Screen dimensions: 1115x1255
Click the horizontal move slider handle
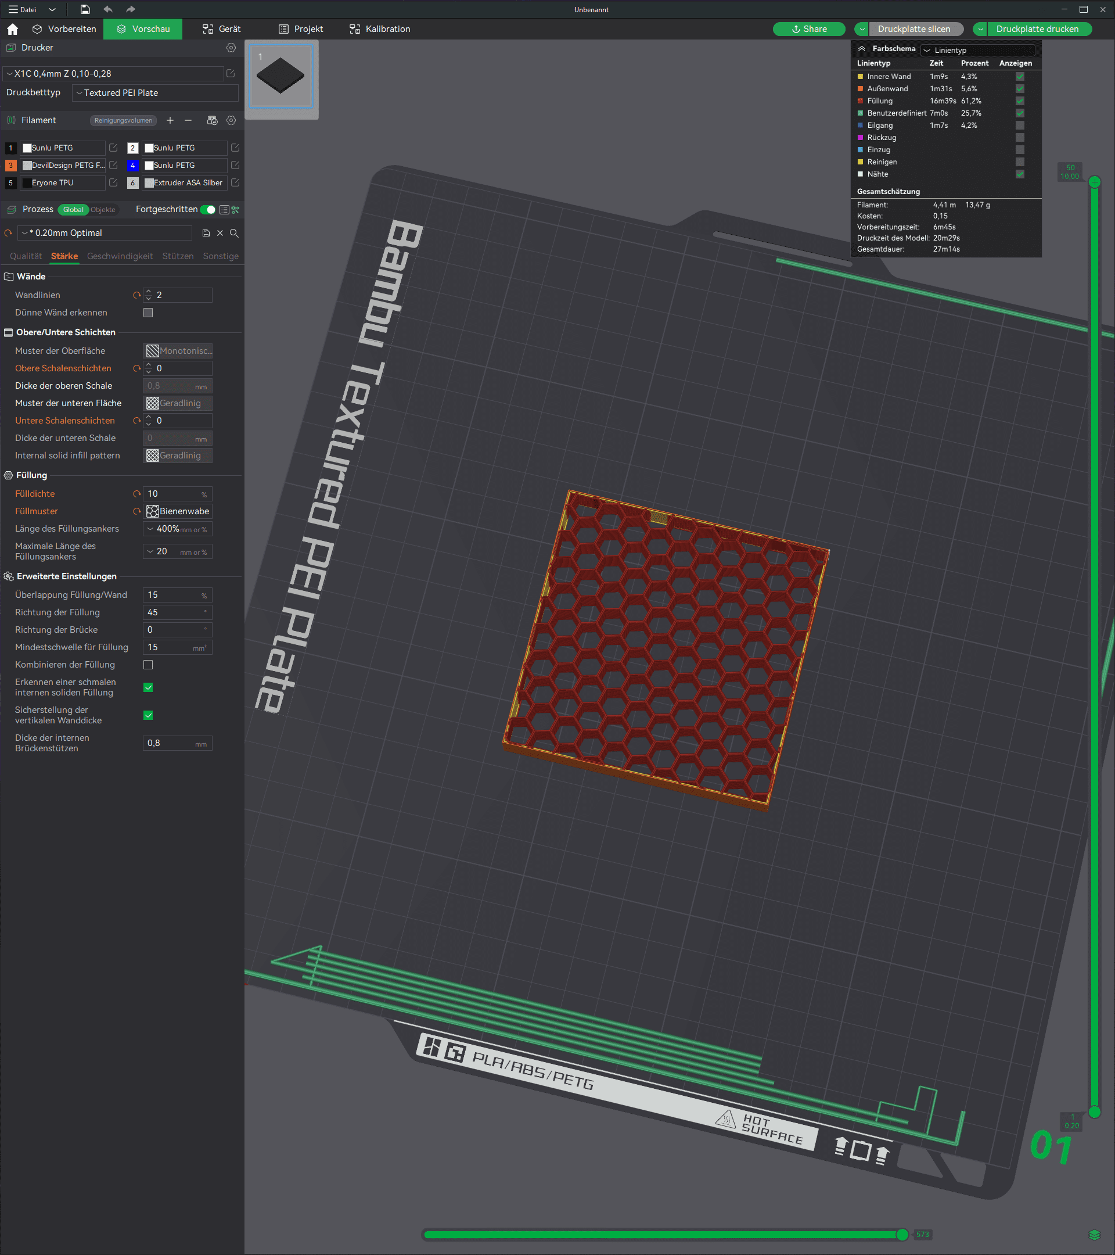(901, 1235)
